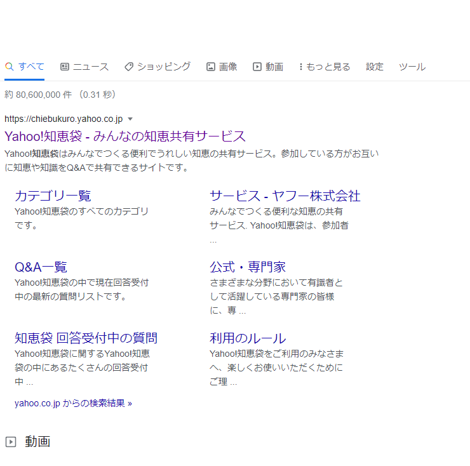Click yahoo.co.jp からの検索結果 link
Viewport: 470px width, 466px height.
point(73,403)
